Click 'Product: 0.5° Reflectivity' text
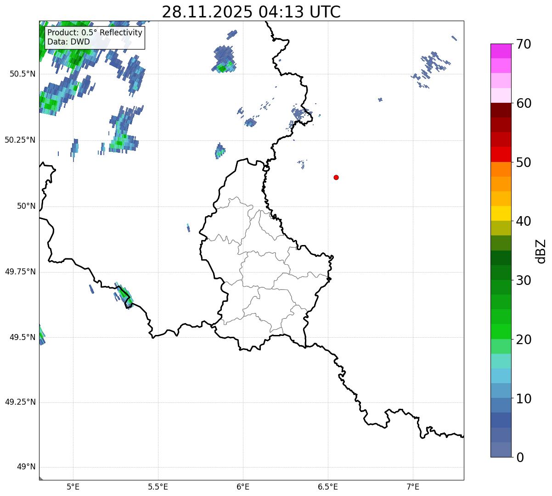The height and width of the screenshot is (496, 552). (95, 33)
